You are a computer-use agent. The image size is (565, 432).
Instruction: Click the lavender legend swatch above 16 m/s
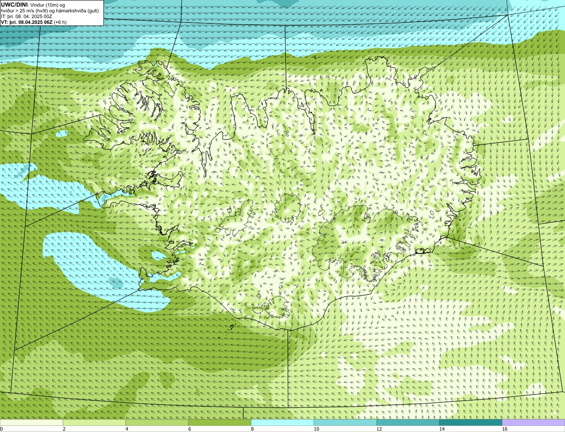(534, 422)
